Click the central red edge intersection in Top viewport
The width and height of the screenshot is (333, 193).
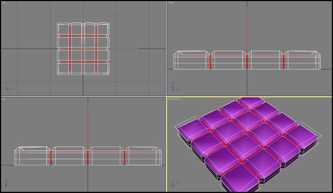click(83, 49)
